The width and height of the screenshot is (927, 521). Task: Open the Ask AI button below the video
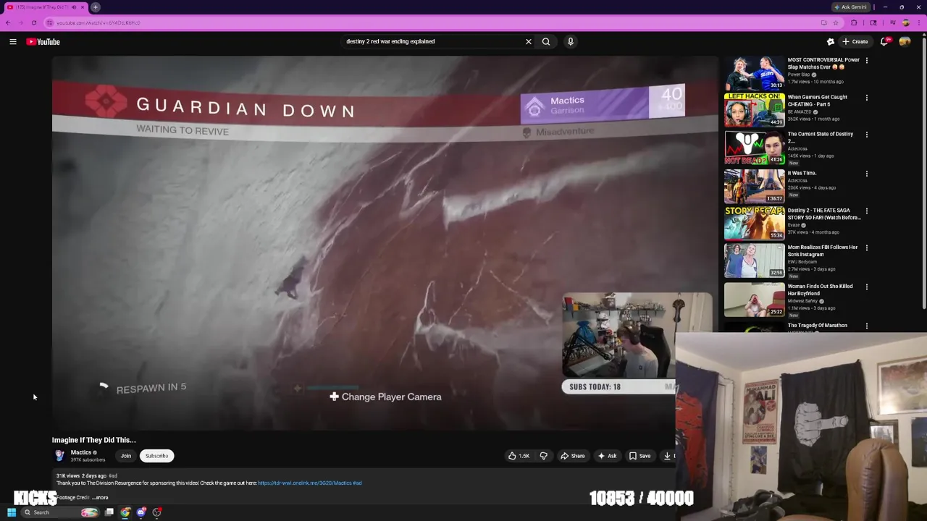pyautogui.click(x=607, y=456)
